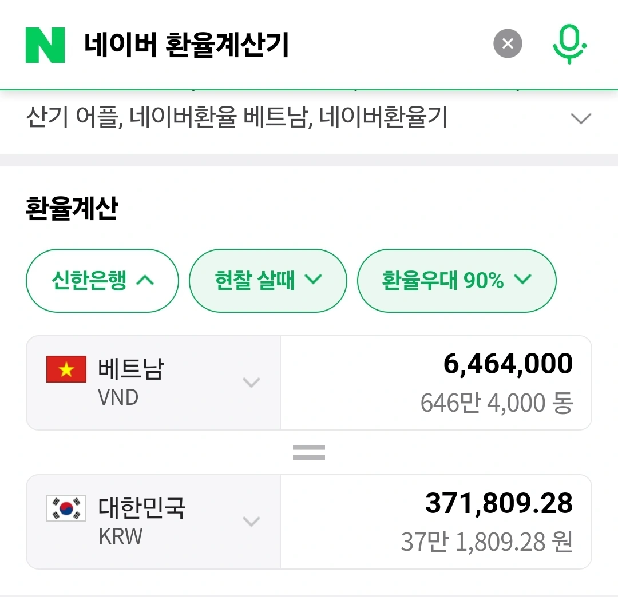Expand the related searches chevron

(581, 119)
